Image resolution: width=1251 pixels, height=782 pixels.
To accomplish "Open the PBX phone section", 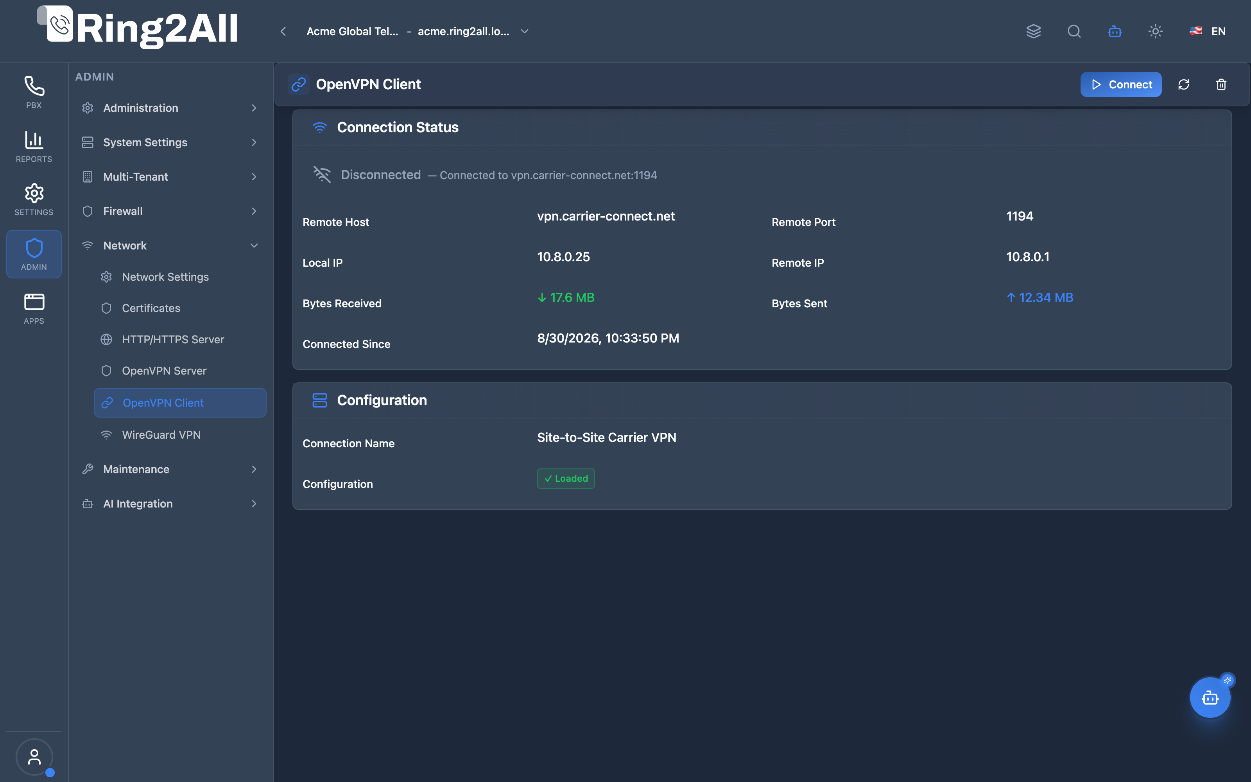I will pos(34,92).
